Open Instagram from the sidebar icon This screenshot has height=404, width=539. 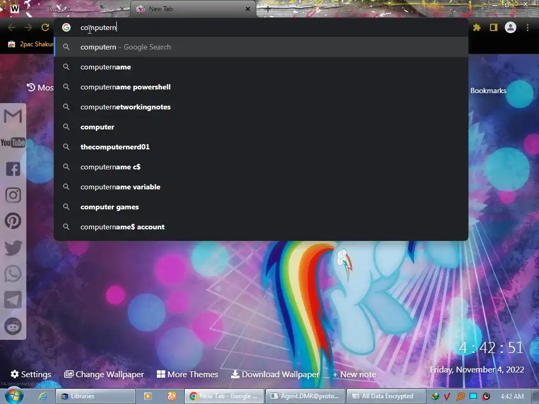[13, 195]
